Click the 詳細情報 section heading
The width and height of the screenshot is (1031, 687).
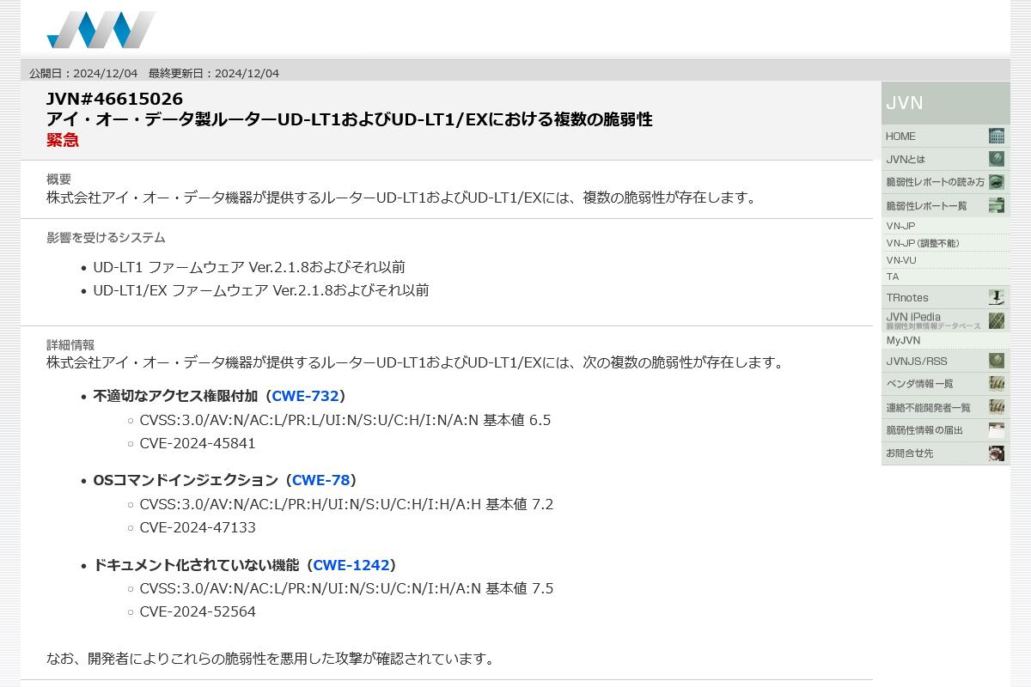click(x=70, y=345)
